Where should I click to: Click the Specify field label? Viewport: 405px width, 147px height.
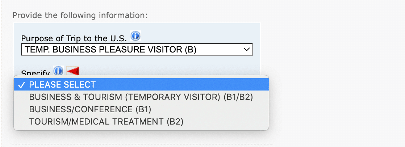click(x=35, y=73)
